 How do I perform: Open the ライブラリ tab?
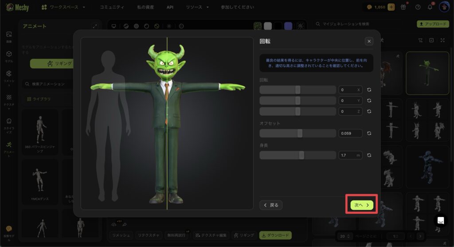pos(39,99)
